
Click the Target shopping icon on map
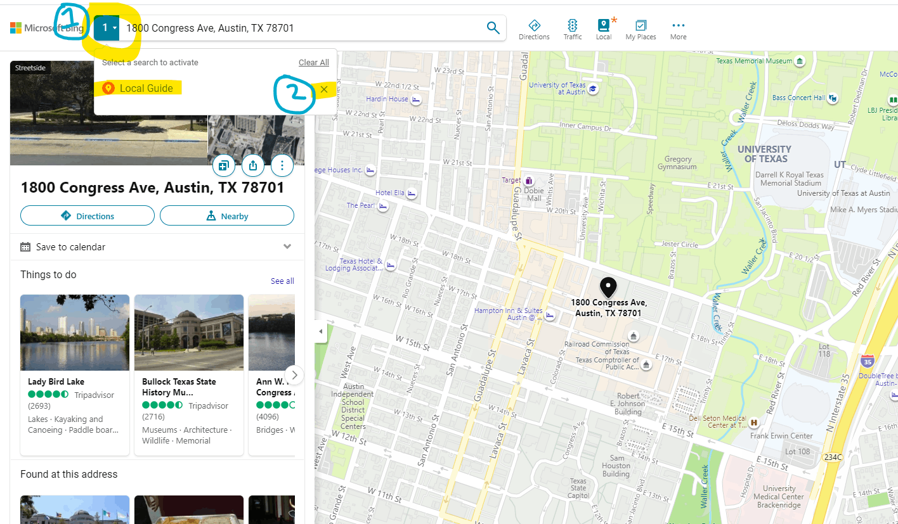tap(528, 181)
